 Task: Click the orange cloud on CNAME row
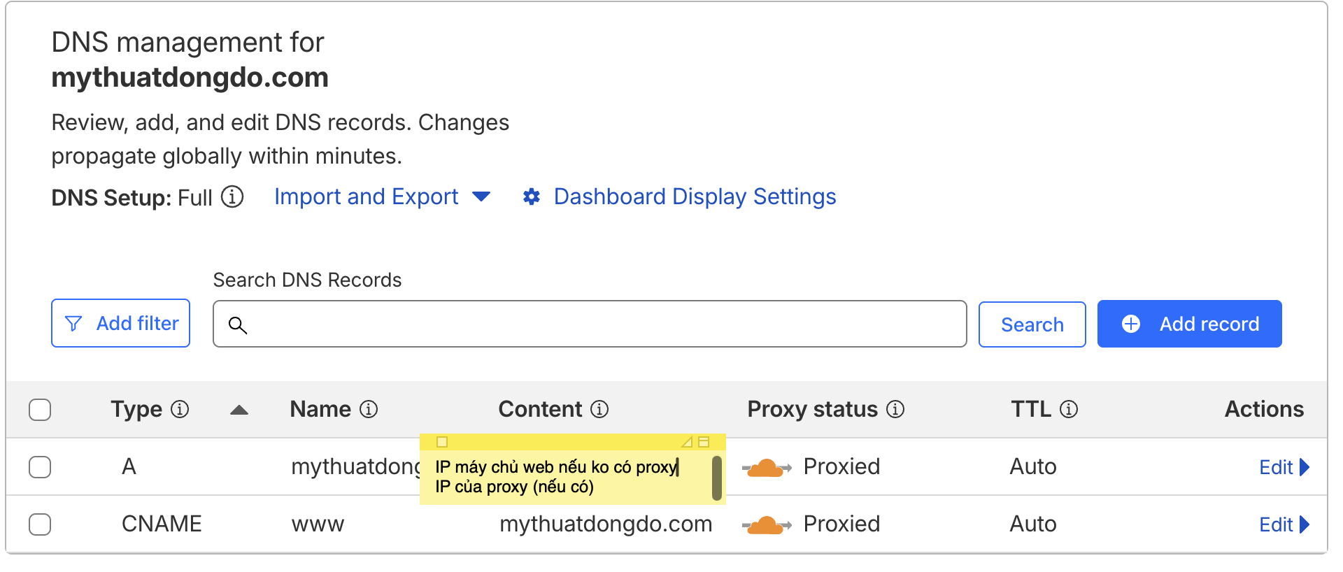766,524
